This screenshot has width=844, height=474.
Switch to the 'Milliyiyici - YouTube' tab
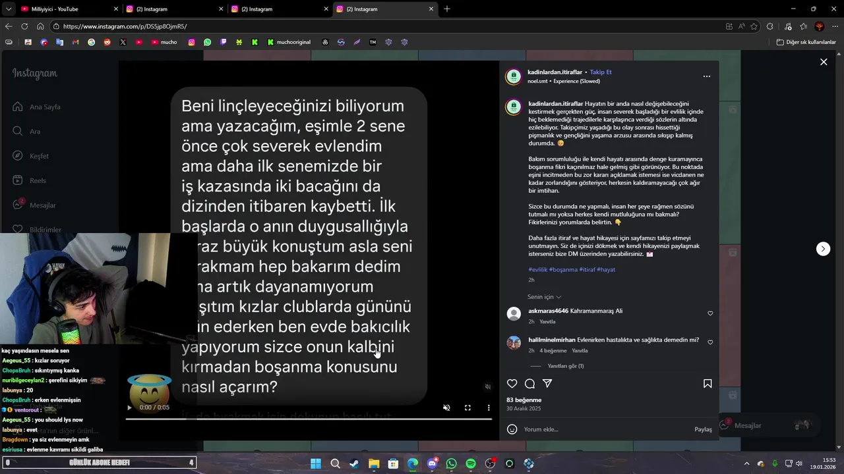coord(69,9)
